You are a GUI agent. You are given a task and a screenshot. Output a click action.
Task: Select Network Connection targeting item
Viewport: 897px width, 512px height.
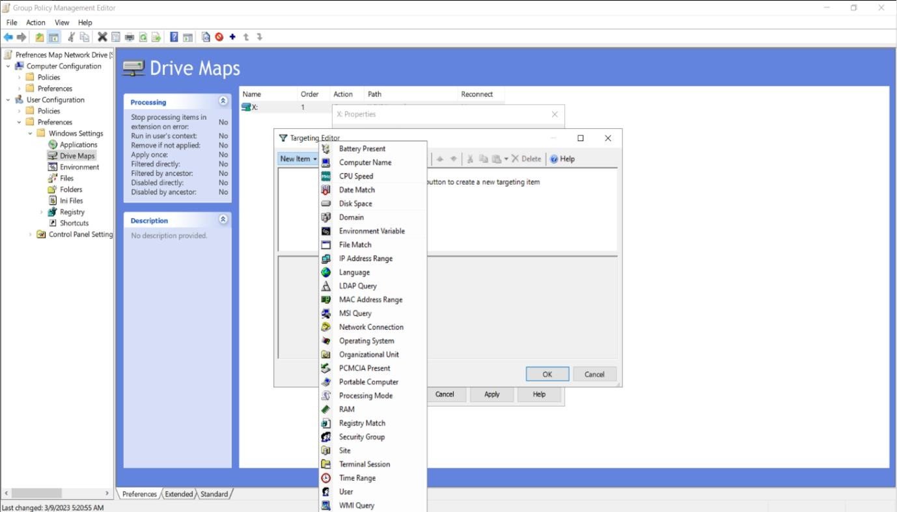tap(373, 327)
